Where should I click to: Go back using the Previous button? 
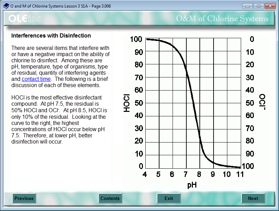(x=24, y=198)
